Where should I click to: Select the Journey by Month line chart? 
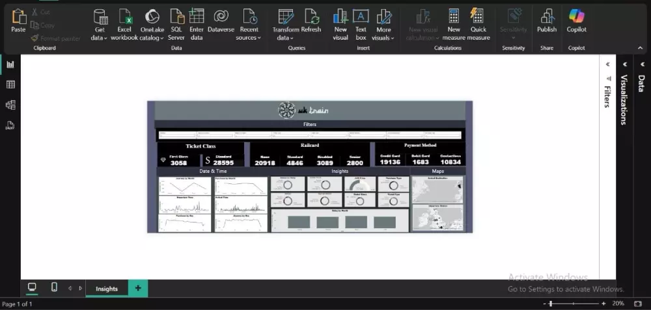click(x=185, y=186)
